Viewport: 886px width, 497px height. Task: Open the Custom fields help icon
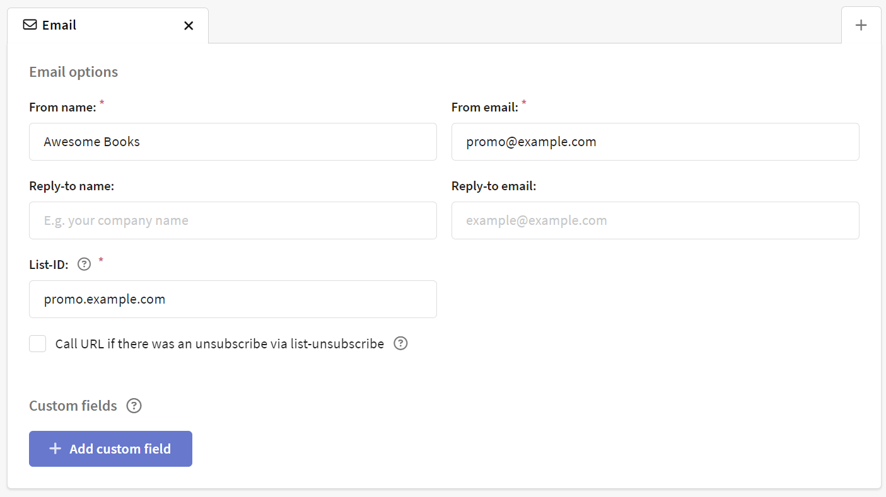(x=134, y=406)
